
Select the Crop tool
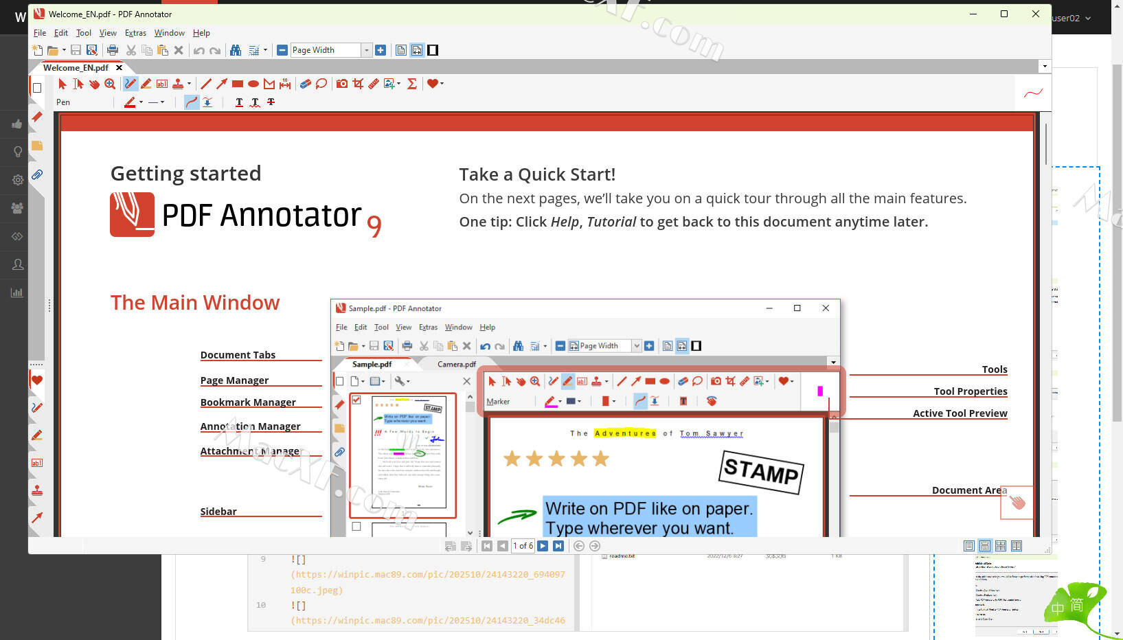(358, 84)
